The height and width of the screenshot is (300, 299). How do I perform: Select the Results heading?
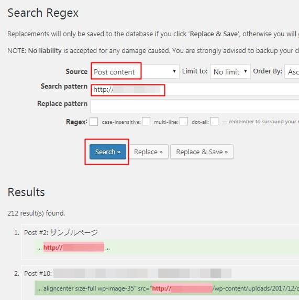(26, 192)
